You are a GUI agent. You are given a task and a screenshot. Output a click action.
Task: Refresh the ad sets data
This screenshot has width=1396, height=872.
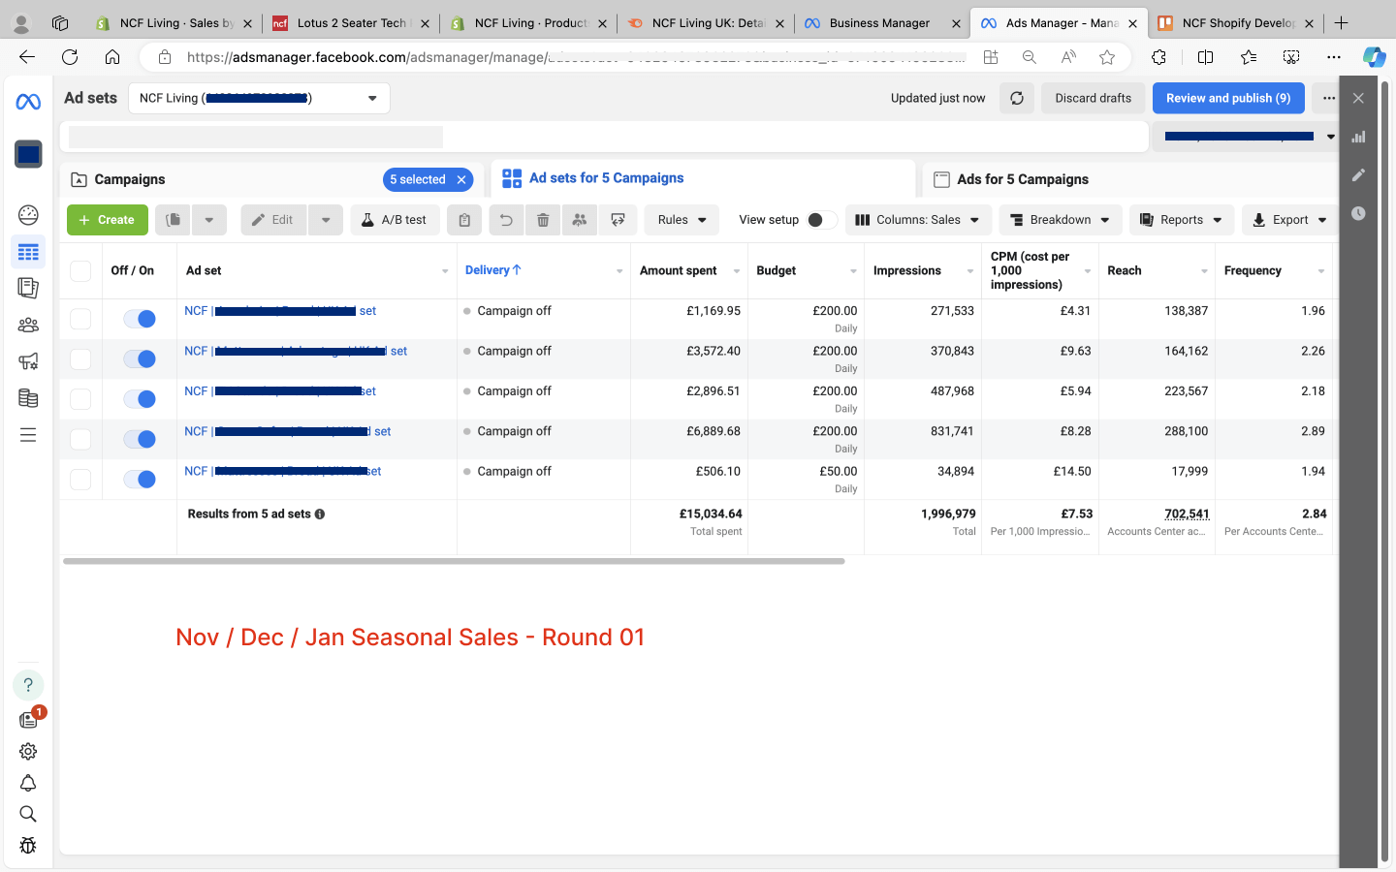pyautogui.click(x=1017, y=98)
